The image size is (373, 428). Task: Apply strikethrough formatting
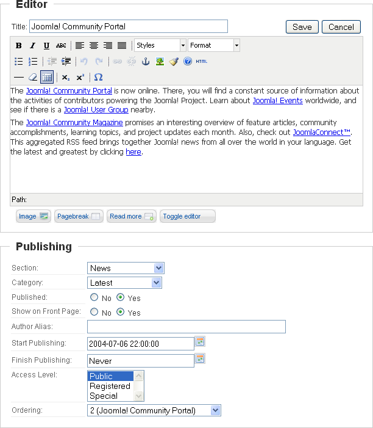[x=61, y=46]
